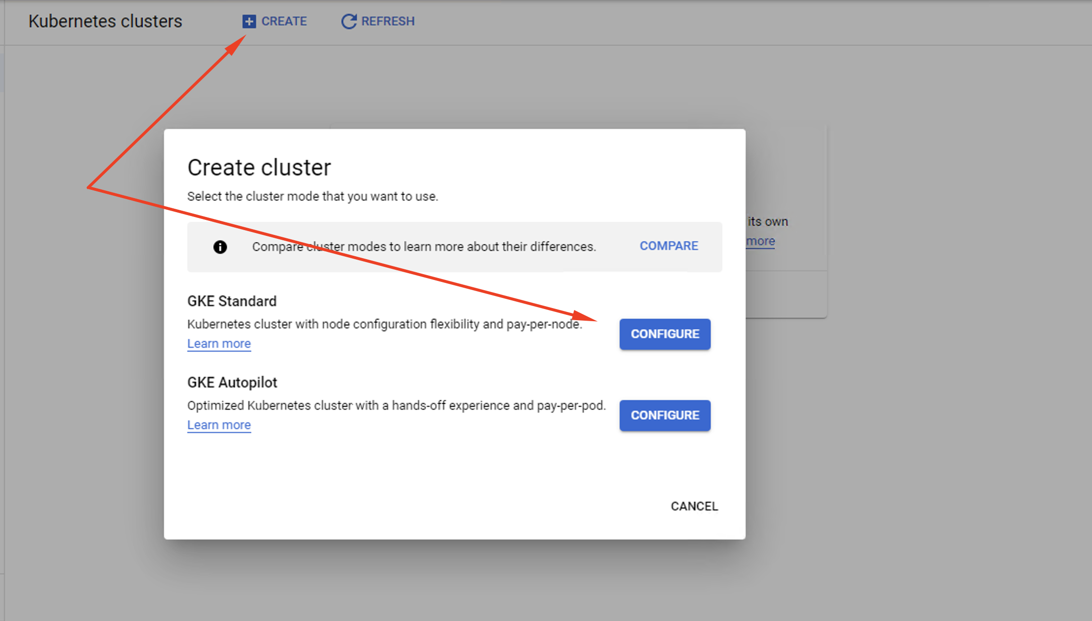Select the 'Create cluster' dialog title
The image size is (1092, 621).
pyautogui.click(x=259, y=168)
